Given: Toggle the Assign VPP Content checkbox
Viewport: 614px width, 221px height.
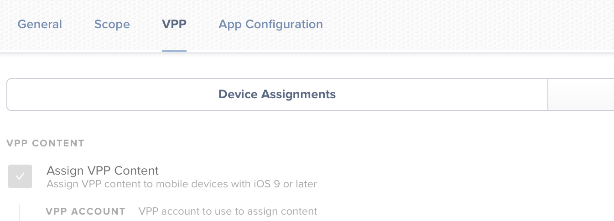Looking at the screenshot, I should coord(20,176).
